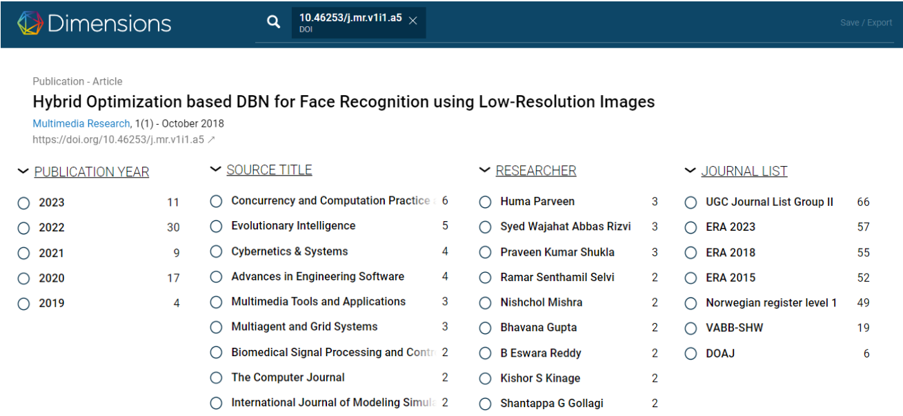Screen dimensions: 903x416
Task: Open Save / Export menu
Action: (866, 23)
